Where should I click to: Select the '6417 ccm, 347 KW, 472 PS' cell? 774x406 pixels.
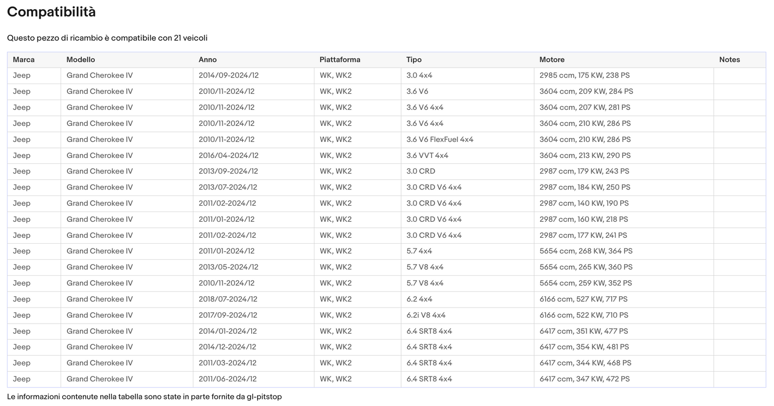[584, 379]
